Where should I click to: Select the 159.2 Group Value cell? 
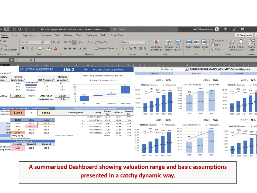(18, 96)
